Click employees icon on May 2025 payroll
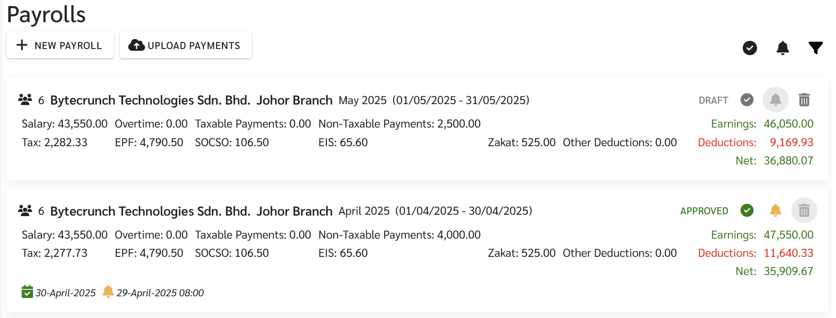Image resolution: width=836 pixels, height=318 pixels. [x=25, y=100]
